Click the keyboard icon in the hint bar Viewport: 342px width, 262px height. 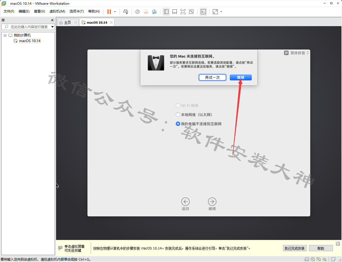60,248
